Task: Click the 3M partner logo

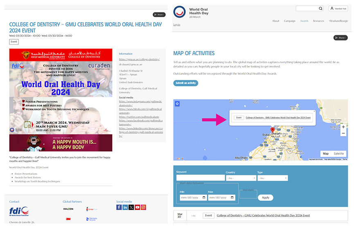Action: [x=68, y=219]
